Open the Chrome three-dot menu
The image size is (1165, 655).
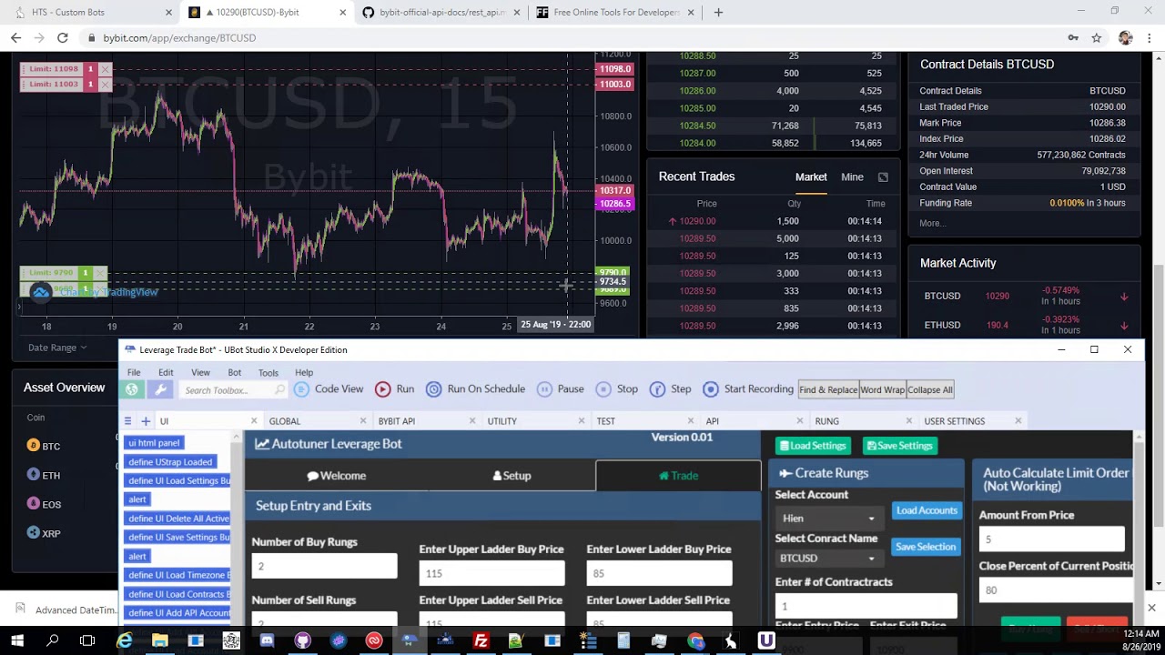1150,38
